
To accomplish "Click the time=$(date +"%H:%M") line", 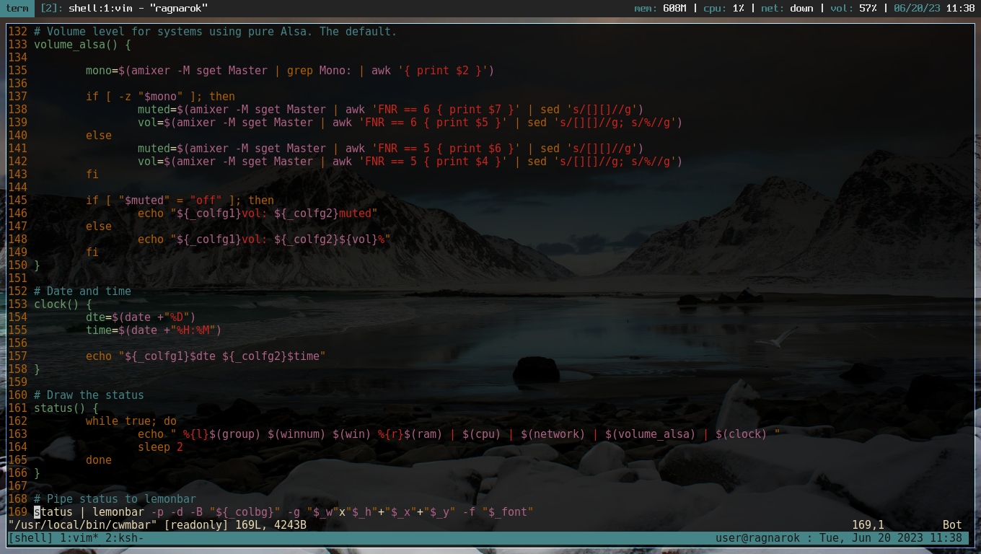I will 154,330.
